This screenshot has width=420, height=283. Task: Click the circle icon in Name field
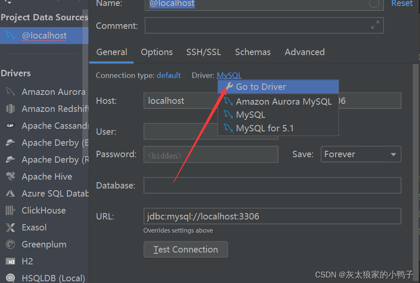[x=374, y=3]
